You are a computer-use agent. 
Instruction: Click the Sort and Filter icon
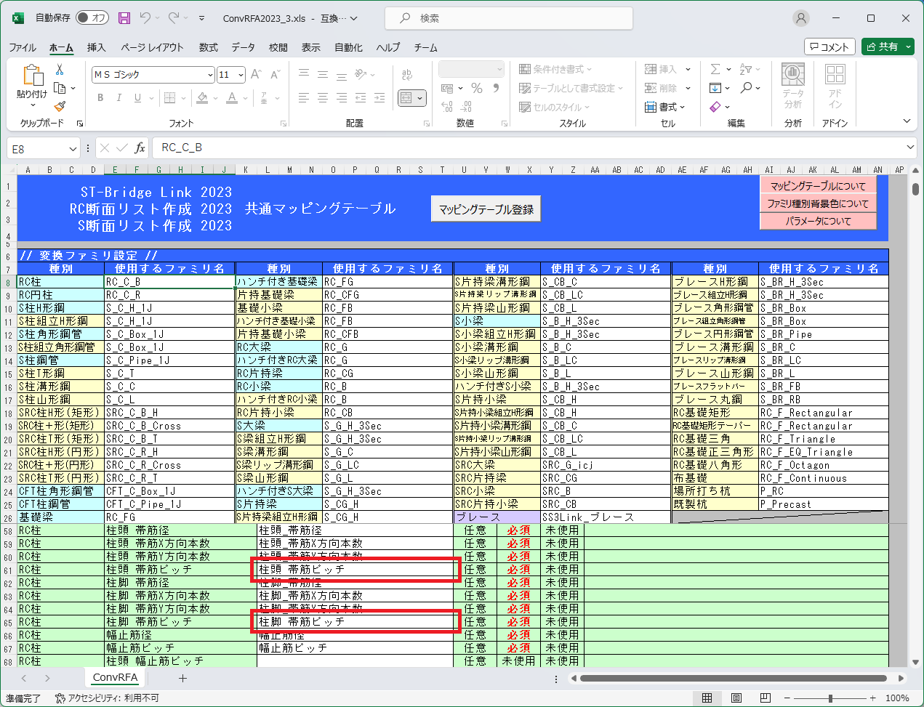(x=746, y=69)
